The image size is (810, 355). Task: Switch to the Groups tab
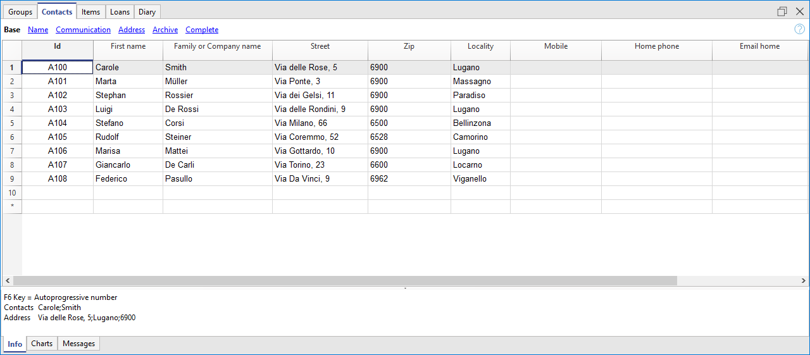pos(20,12)
